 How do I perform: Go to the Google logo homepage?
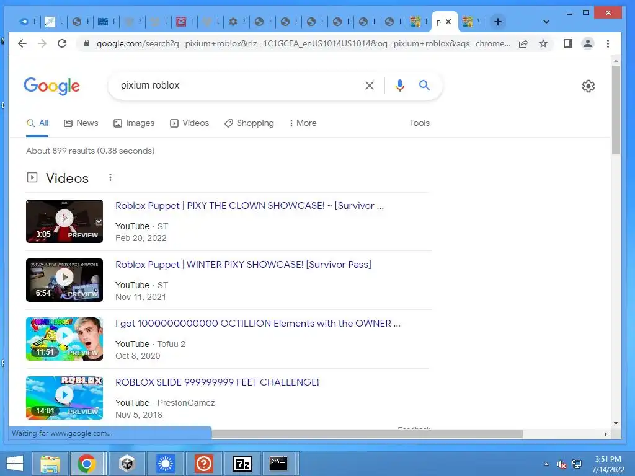52,86
